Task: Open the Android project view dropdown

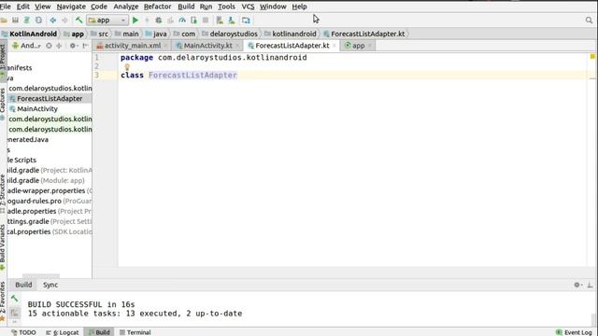Action: click(x=27, y=46)
